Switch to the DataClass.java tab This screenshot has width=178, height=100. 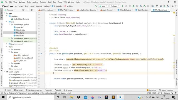click(143, 10)
